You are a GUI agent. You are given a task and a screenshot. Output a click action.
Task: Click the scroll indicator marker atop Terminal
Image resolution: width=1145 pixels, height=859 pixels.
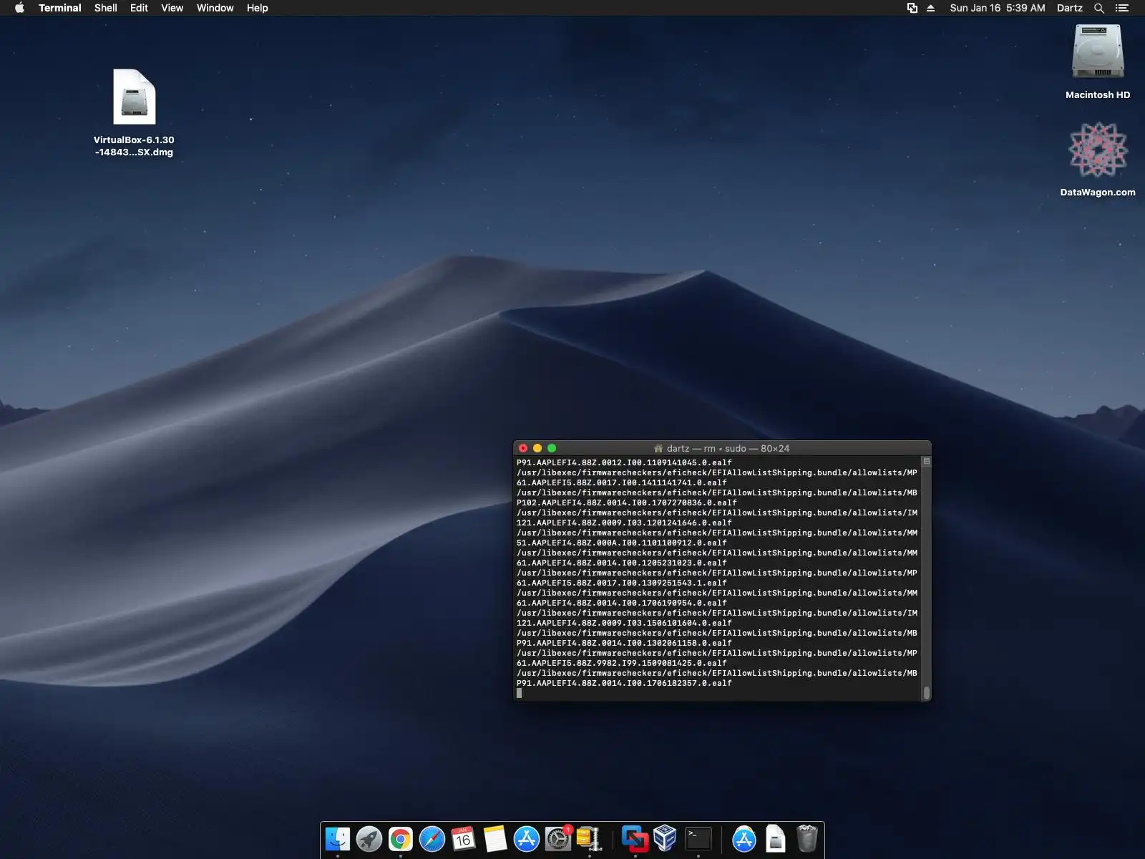[x=927, y=462]
